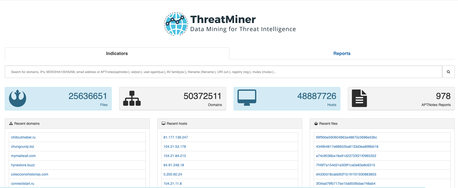Click the small icon beside Recent domains
Viewport: 458px width, 188px height.
[11, 124]
